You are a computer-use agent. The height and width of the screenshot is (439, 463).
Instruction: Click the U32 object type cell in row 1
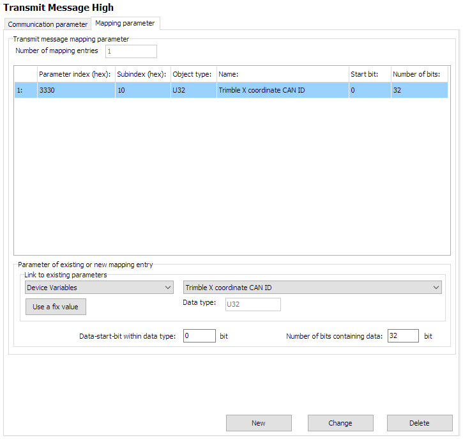192,90
